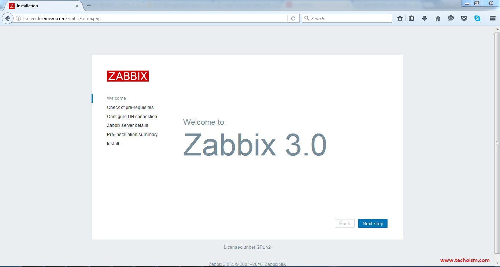Viewport: 500px width, 267px height.
Task: Click the URL address bar field
Action: [x=156, y=18]
